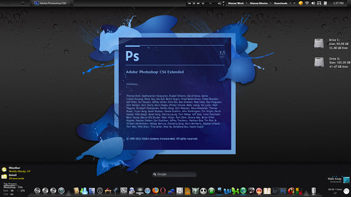
Task: Open the Alamat Movies folder shortcut
Action: [258, 3]
